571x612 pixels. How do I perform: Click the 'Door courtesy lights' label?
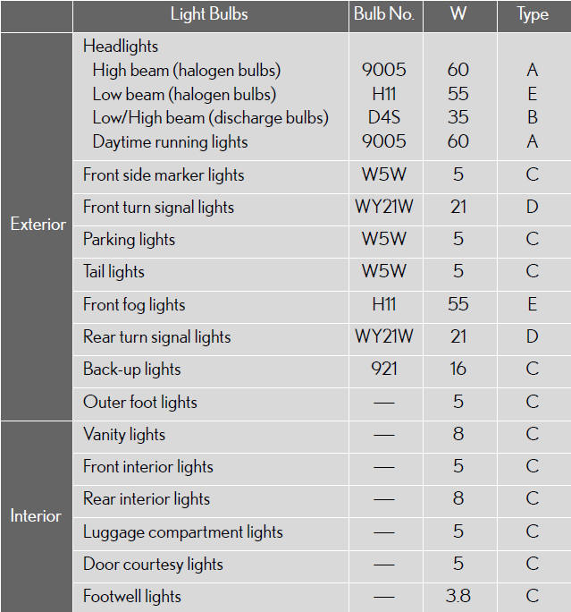tap(153, 565)
